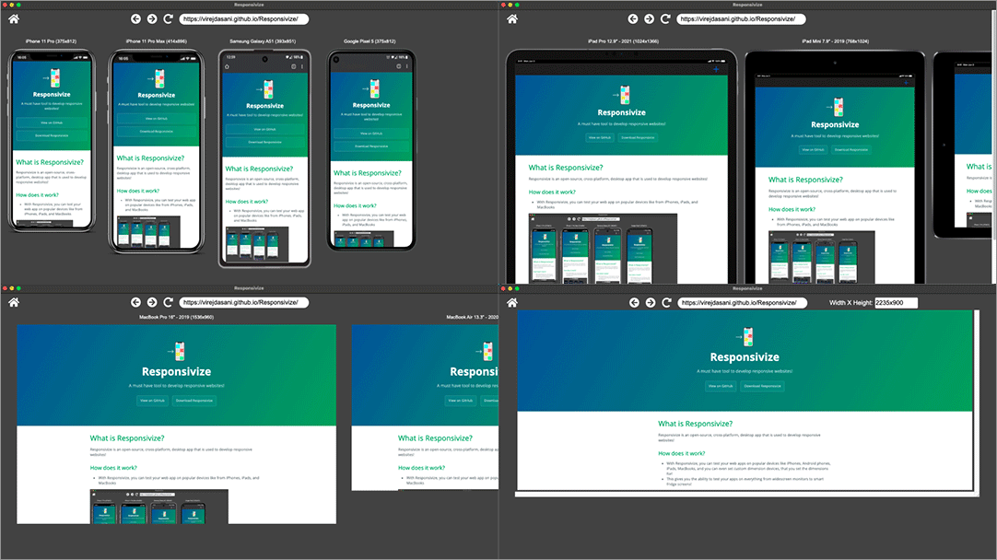The image size is (997, 560).
Task: Go forward in the custom-size window
Action: (650, 302)
